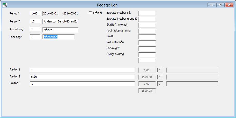Image resolution: width=236 pixels, height=118 pixels.
Task: Click the Löneslag number field
Action: (35, 37)
